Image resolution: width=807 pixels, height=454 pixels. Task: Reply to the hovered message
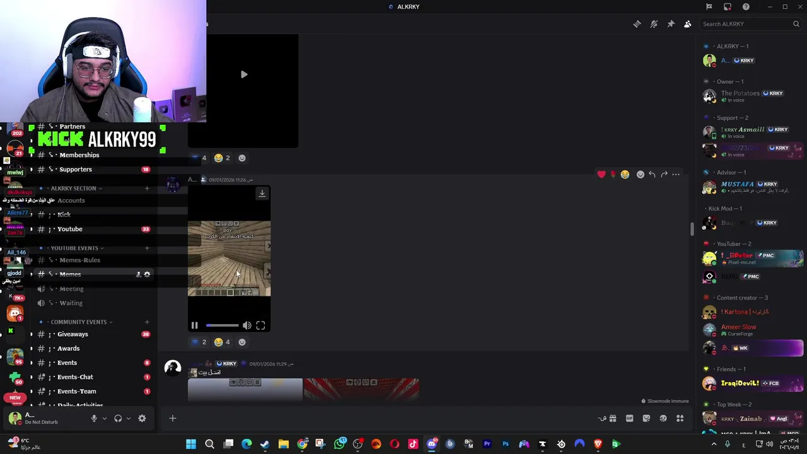pos(652,174)
